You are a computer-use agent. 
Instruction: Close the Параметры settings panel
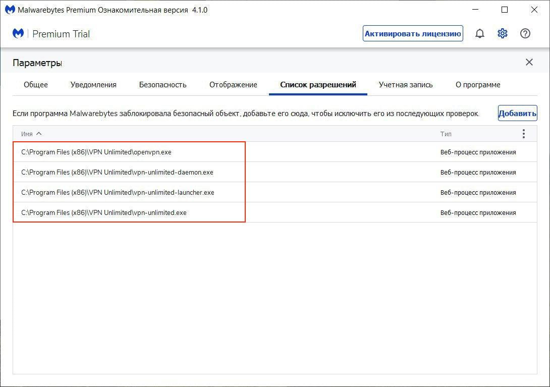[x=529, y=62]
